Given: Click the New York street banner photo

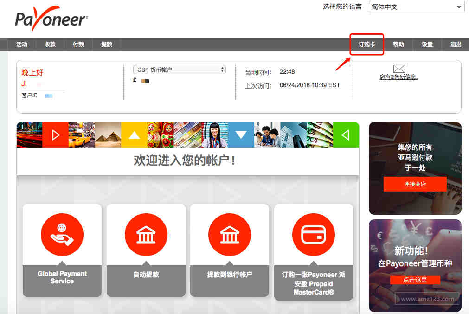Looking at the screenshot, I should point(29,135).
